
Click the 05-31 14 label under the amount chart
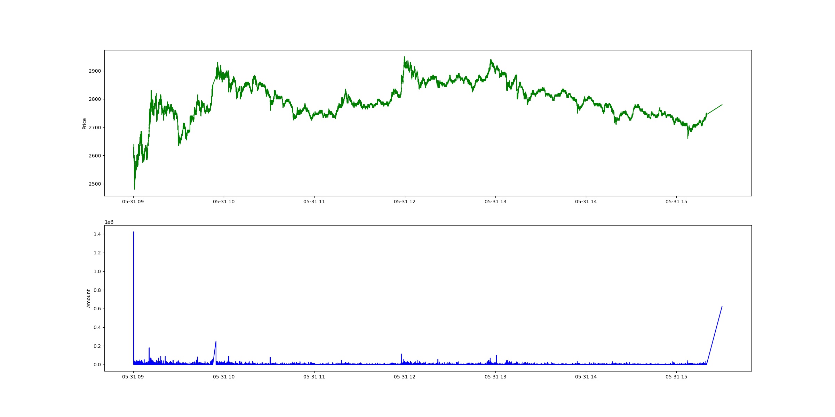(586, 377)
